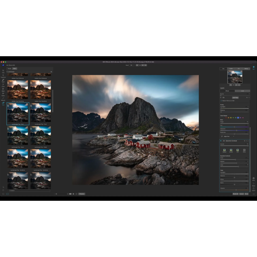Open the History tab
Viewport: 257px width, 257px height.
coord(246,68)
